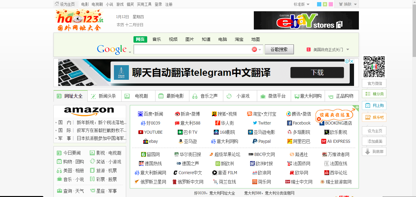This screenshot has height=197, width=416.
Task: Expand the search engine selector arrow beside Google
Action: click(x=130, y=52)
